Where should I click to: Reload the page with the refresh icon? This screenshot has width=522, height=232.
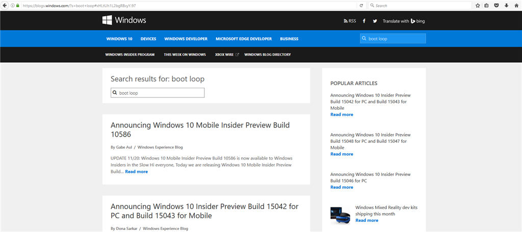[361, 6]
